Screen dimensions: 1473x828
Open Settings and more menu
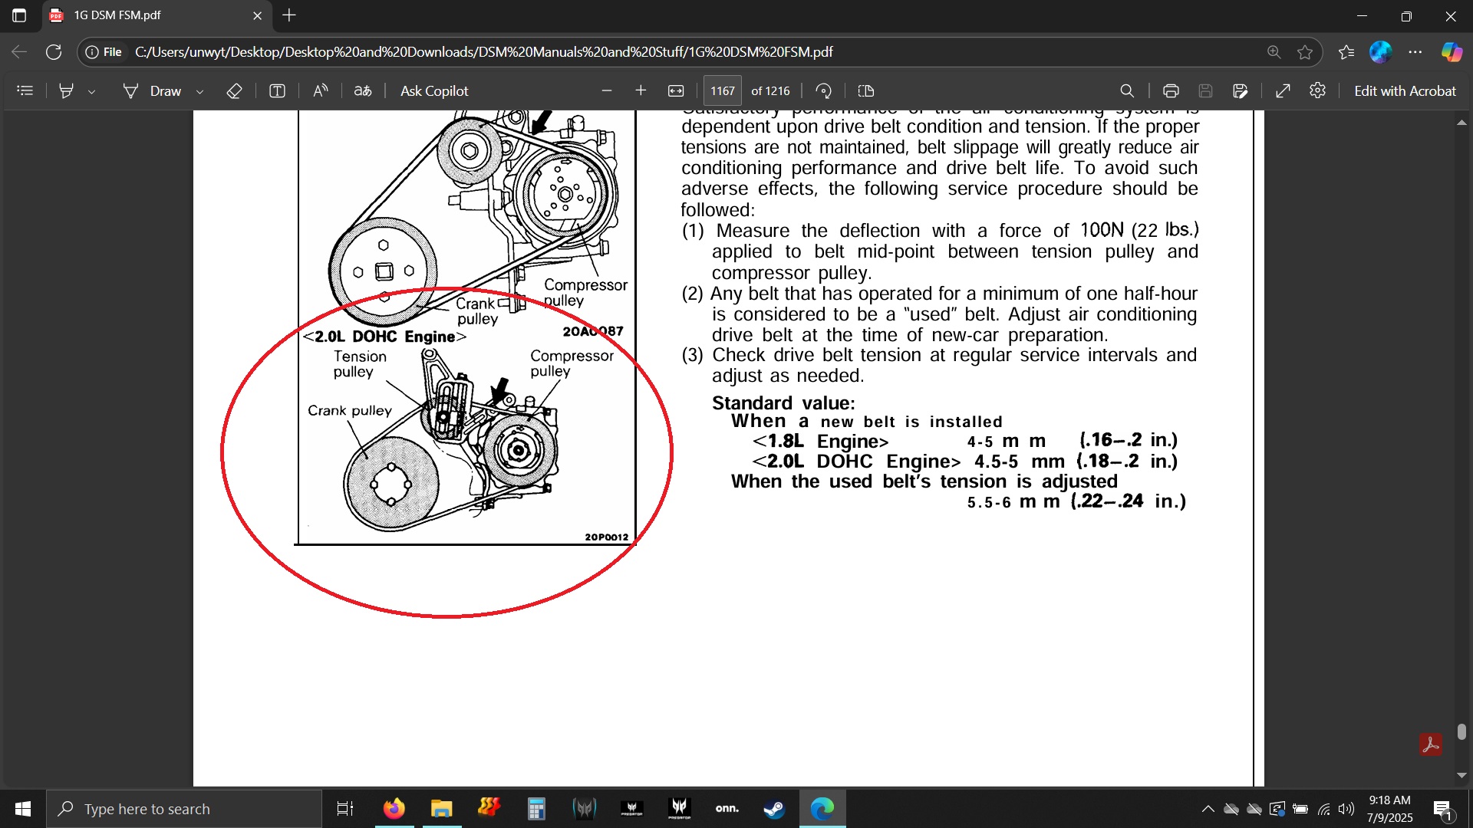click(x=1415, y=52)
